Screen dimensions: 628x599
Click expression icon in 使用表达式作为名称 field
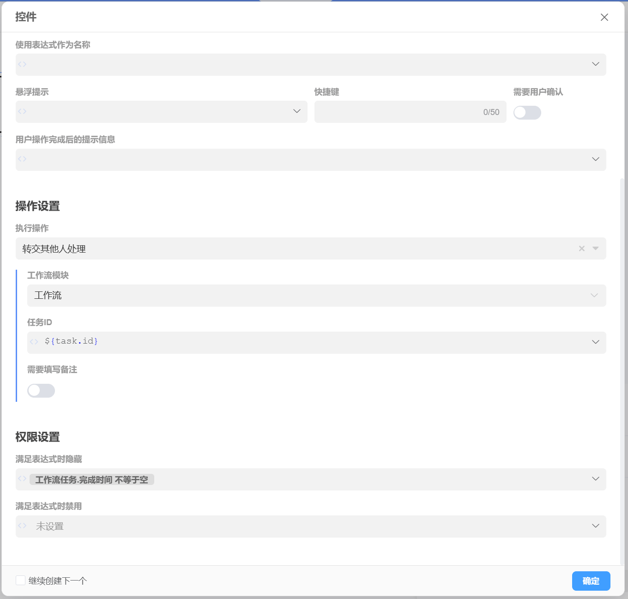pos(22,64)
